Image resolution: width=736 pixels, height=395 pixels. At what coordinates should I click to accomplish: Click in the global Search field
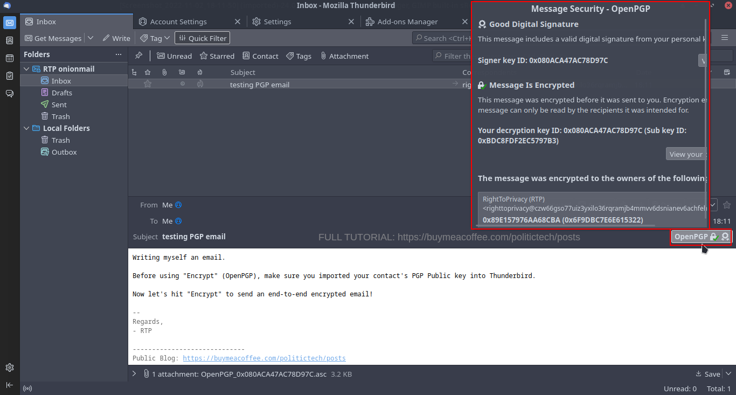tap(442, 38)
